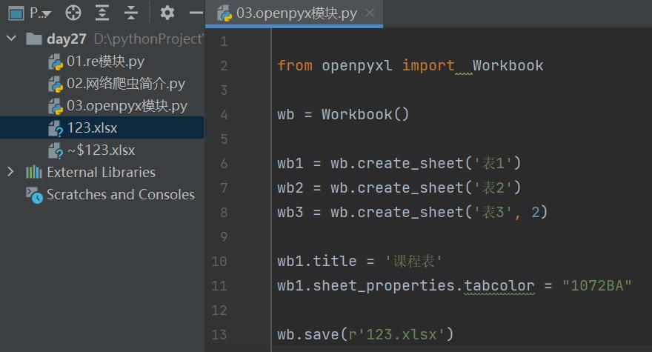This screenshot has height=352, width=652.
Task: Open the Project view dropdown
Action: click(x=40, y=13)
